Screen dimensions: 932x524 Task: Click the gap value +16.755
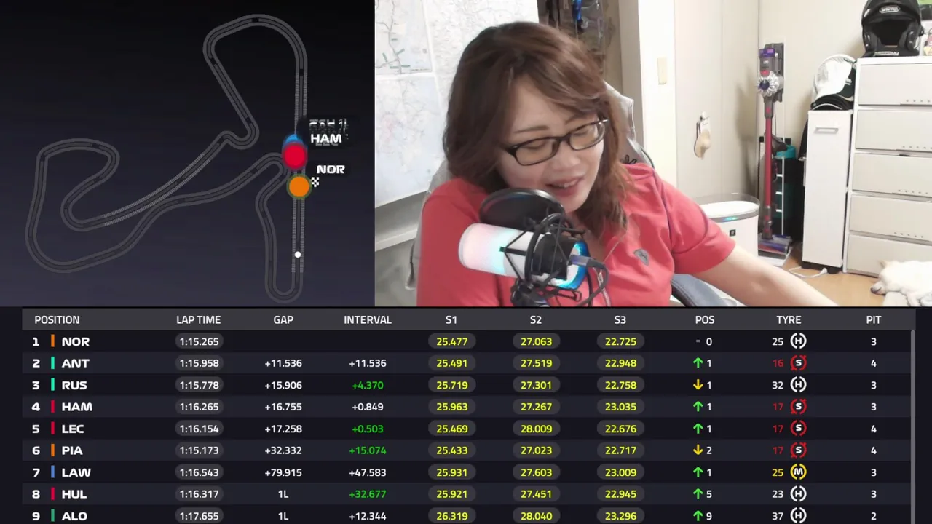pyautogui.click(x=283, y=407)
